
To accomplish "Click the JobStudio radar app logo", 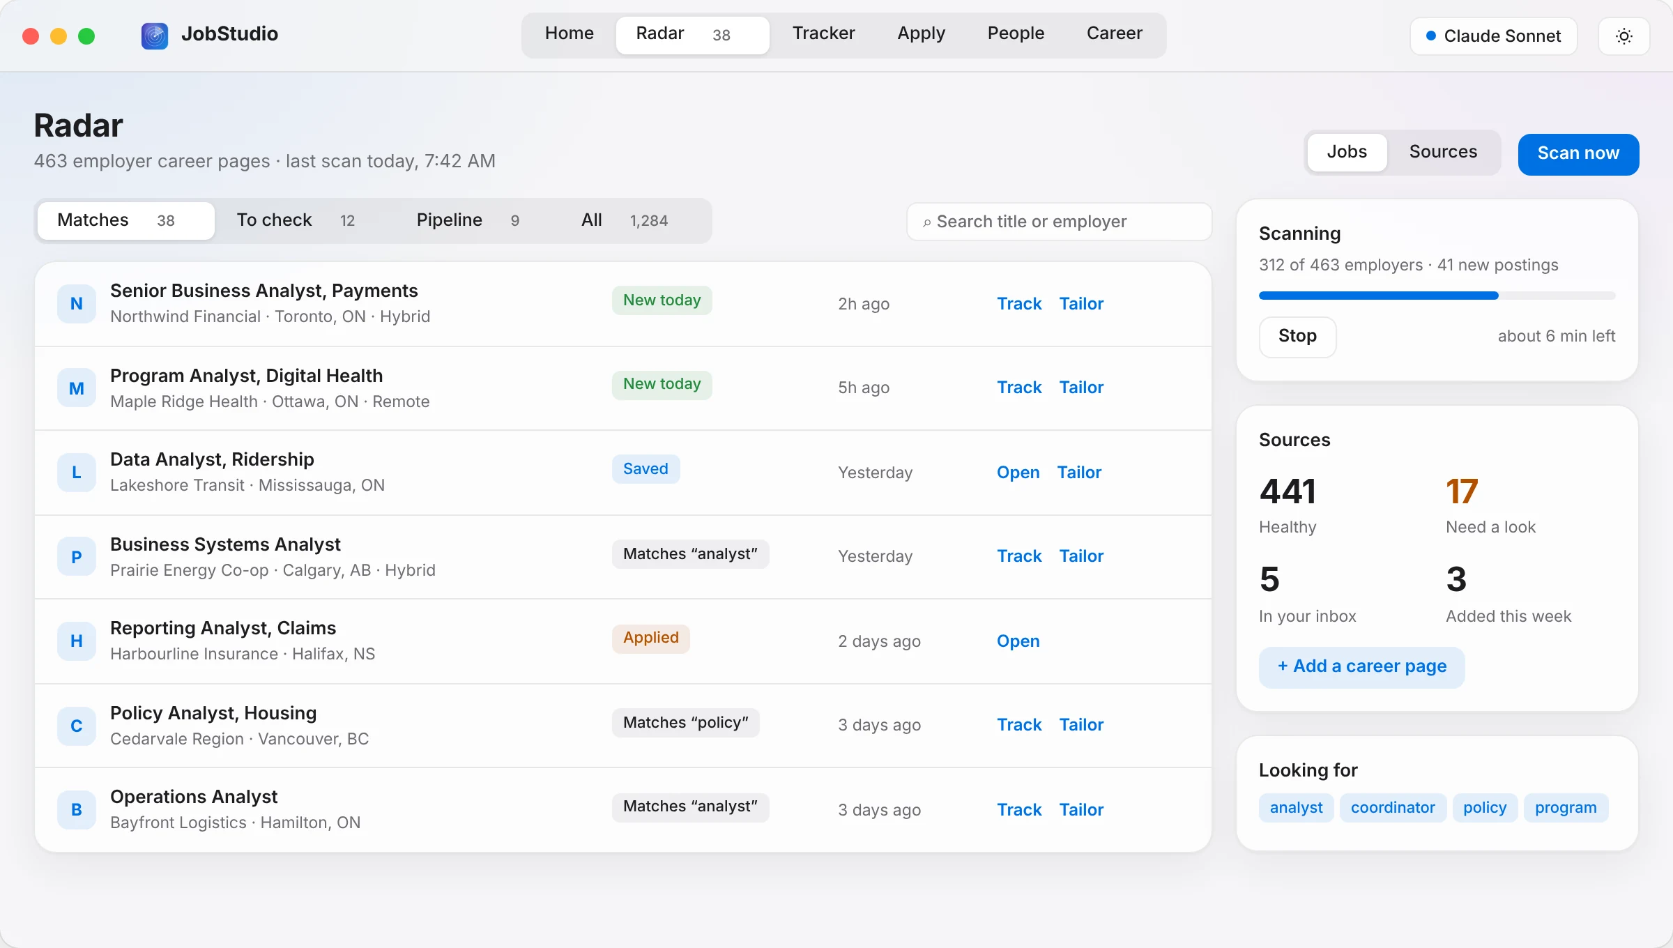I will pos(155,36).
